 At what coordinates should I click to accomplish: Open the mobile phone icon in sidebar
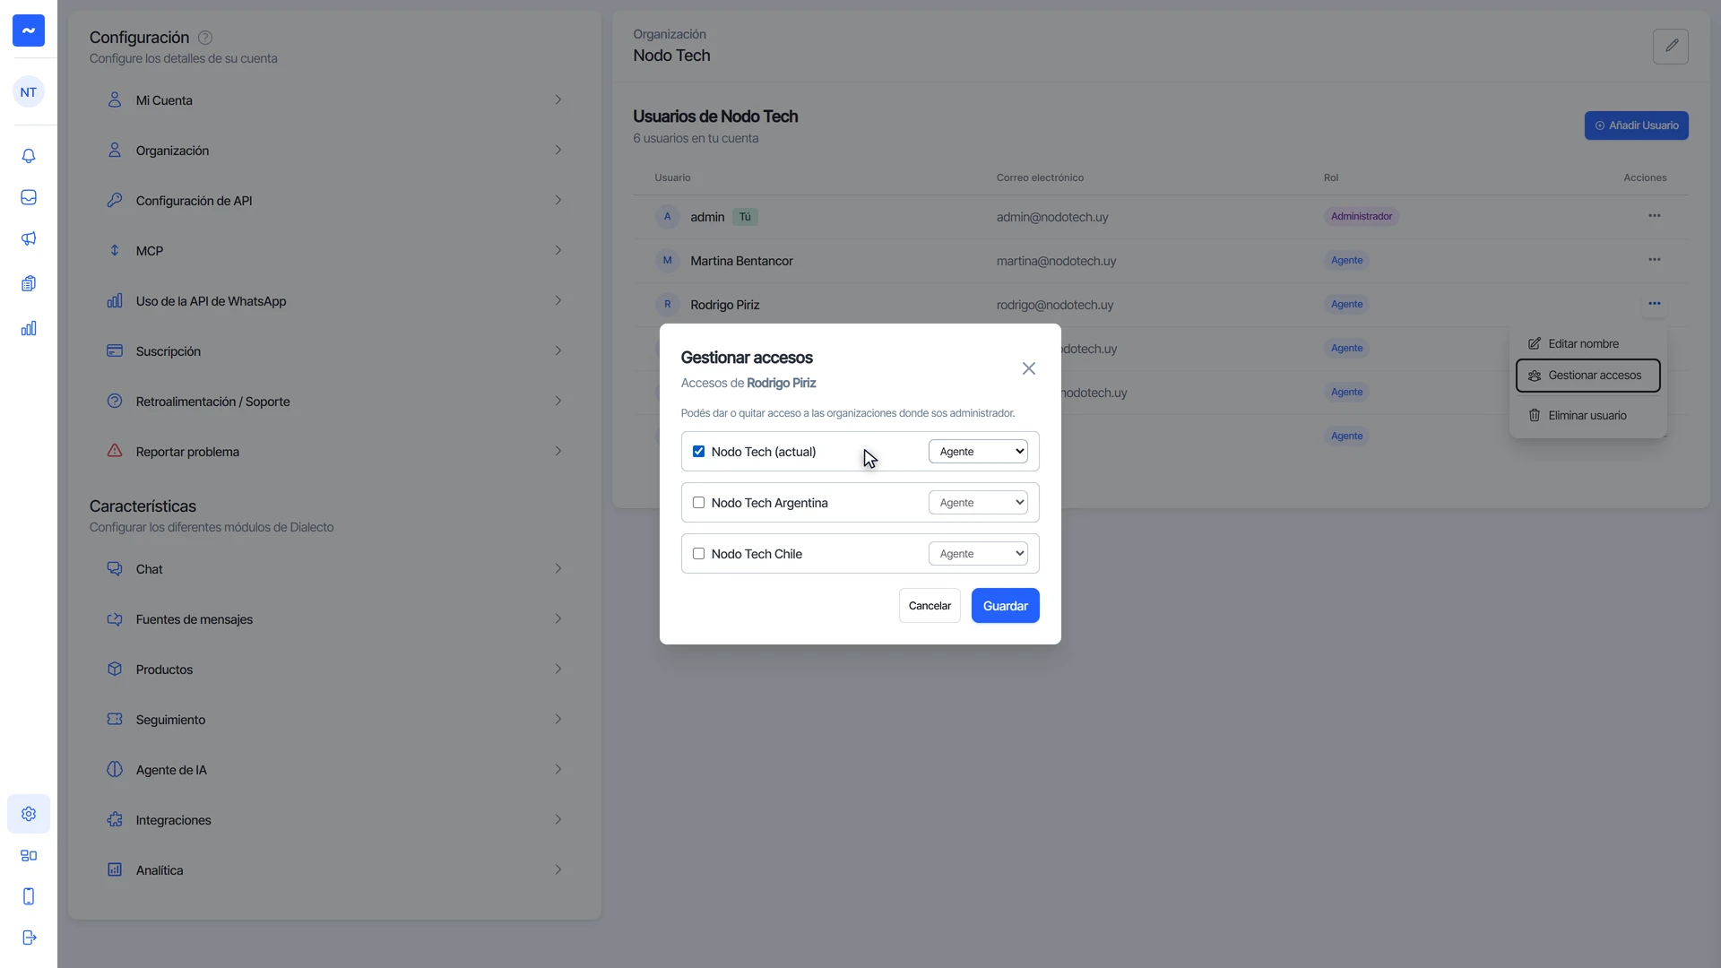click(29, 896)
